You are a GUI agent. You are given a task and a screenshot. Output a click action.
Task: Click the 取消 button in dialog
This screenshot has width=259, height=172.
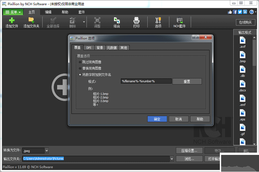point(179,119)
